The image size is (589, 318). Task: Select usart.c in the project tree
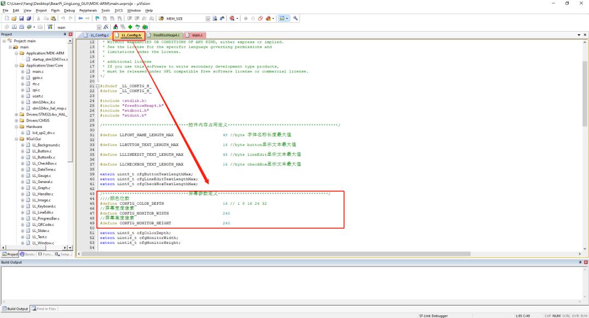(38, 96)
